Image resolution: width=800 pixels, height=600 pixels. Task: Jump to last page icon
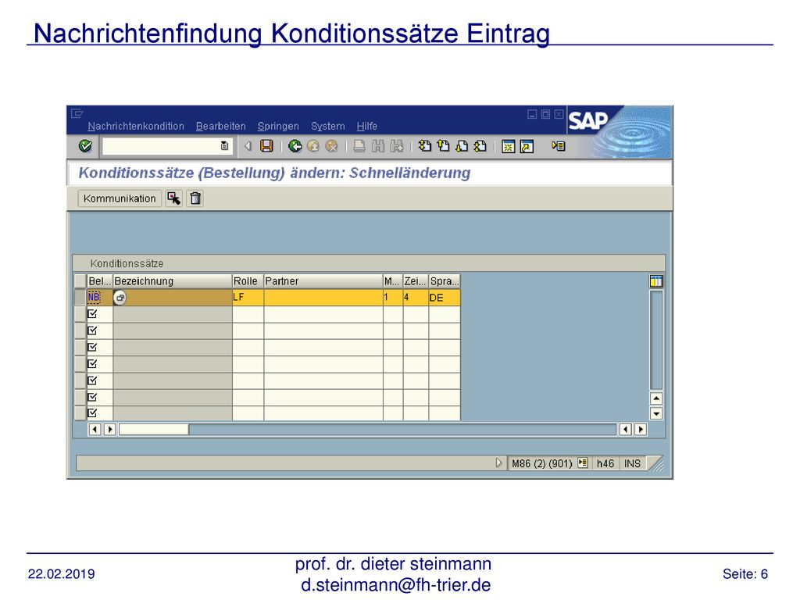pos(480,146)
